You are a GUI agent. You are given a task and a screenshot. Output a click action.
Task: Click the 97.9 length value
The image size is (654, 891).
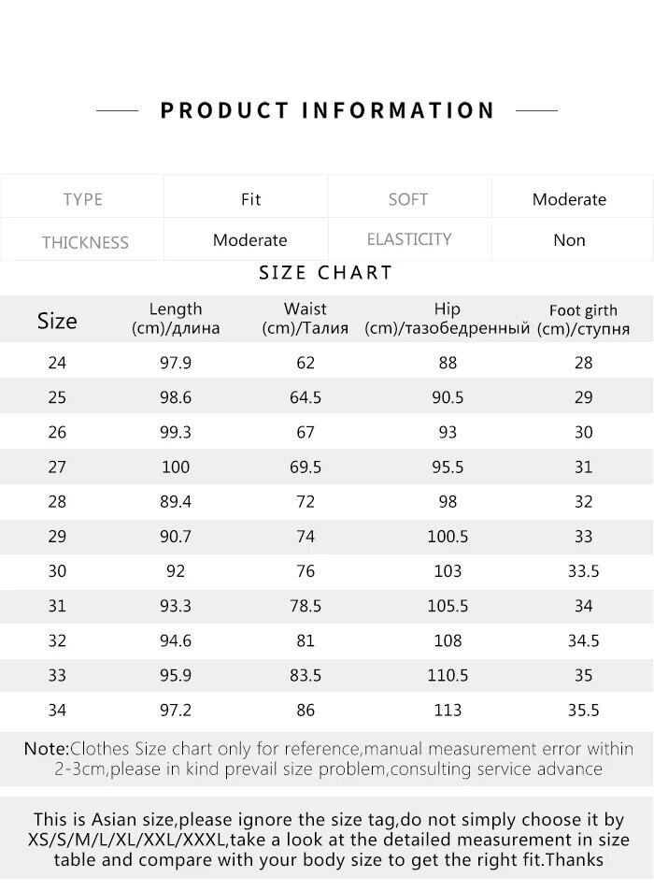point(176,363)
